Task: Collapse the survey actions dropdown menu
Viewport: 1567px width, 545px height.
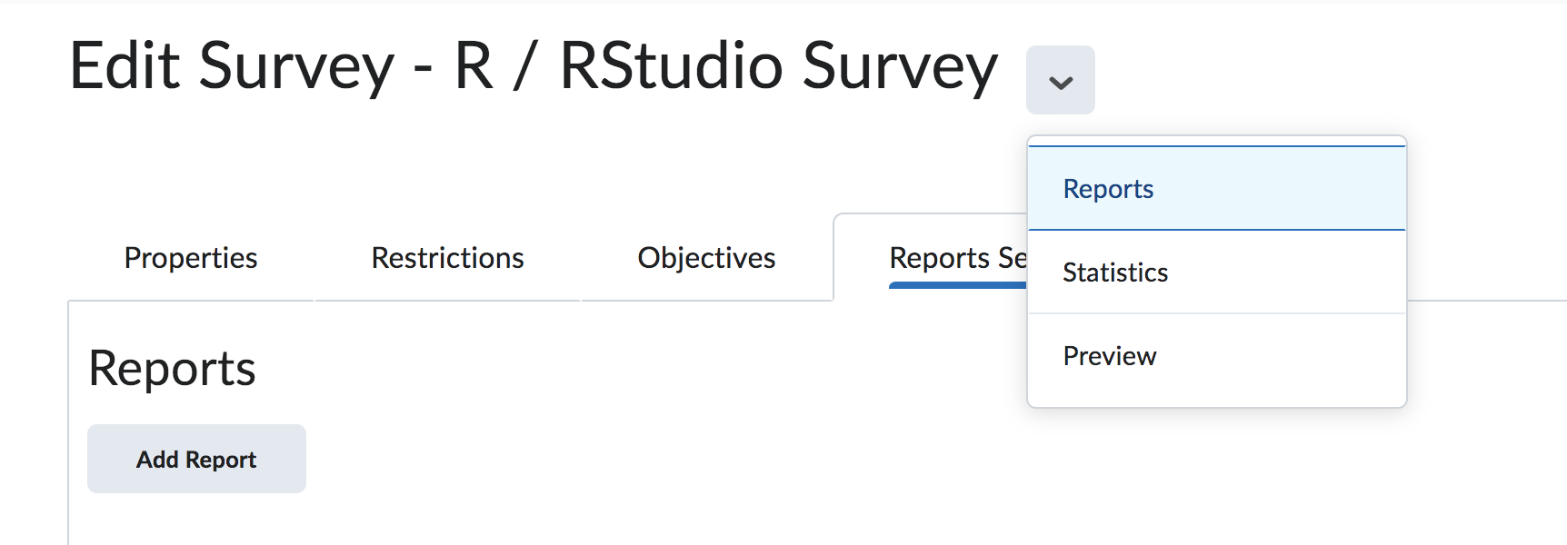Action: pyautogui.click(x=1060, y=81)
